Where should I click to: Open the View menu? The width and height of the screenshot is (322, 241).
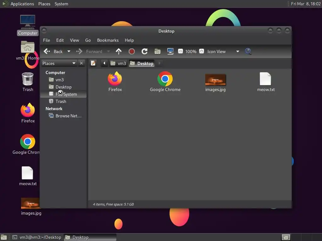(74, 40)
